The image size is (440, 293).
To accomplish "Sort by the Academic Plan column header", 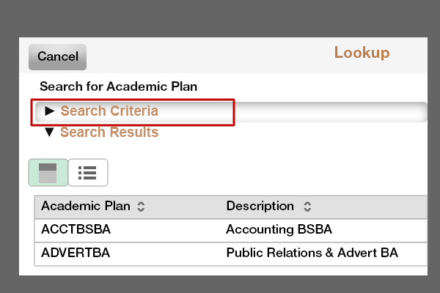I will click(x=86, y=206).
